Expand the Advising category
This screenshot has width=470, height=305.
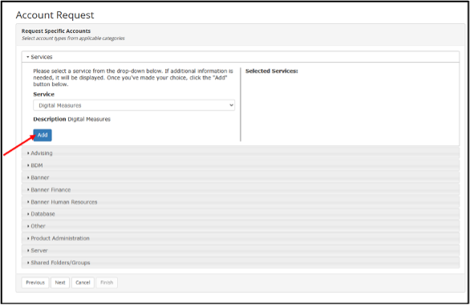click(241, 153)
